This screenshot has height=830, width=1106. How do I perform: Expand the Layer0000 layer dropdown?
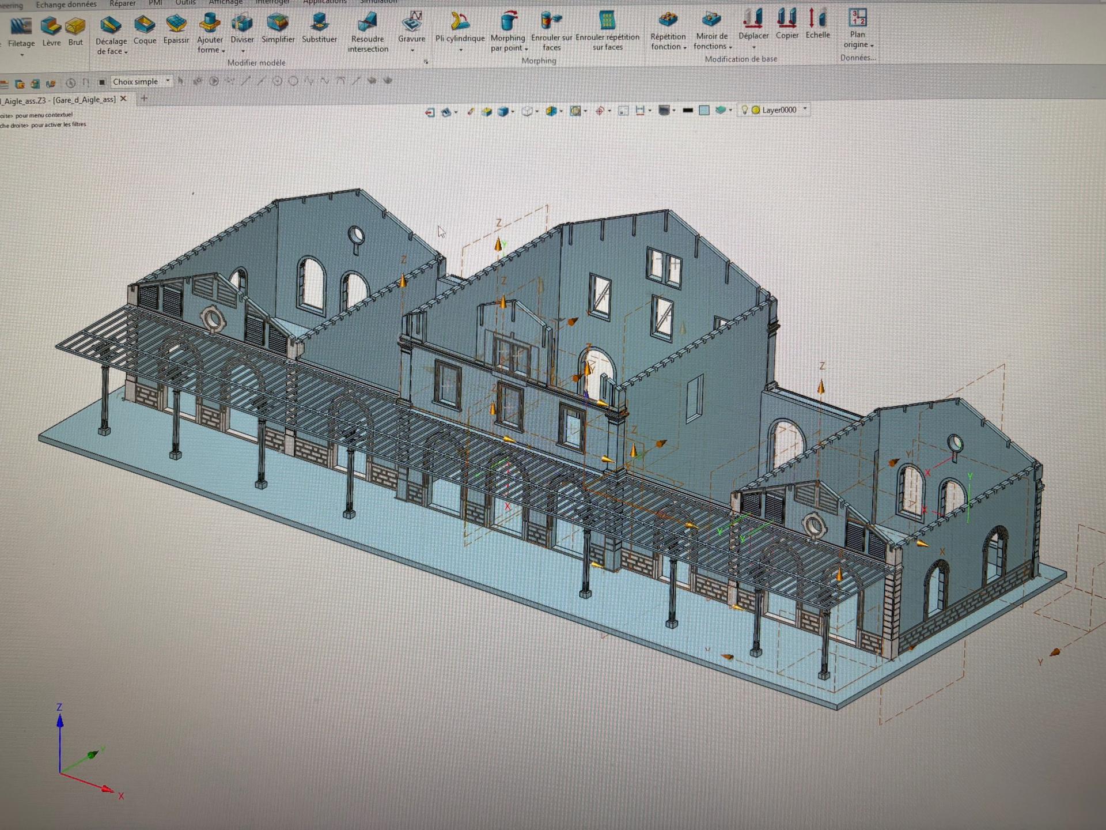pos(805,109)
